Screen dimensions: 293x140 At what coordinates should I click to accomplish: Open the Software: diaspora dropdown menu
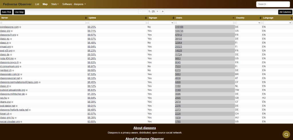click(x=74, y=4)
